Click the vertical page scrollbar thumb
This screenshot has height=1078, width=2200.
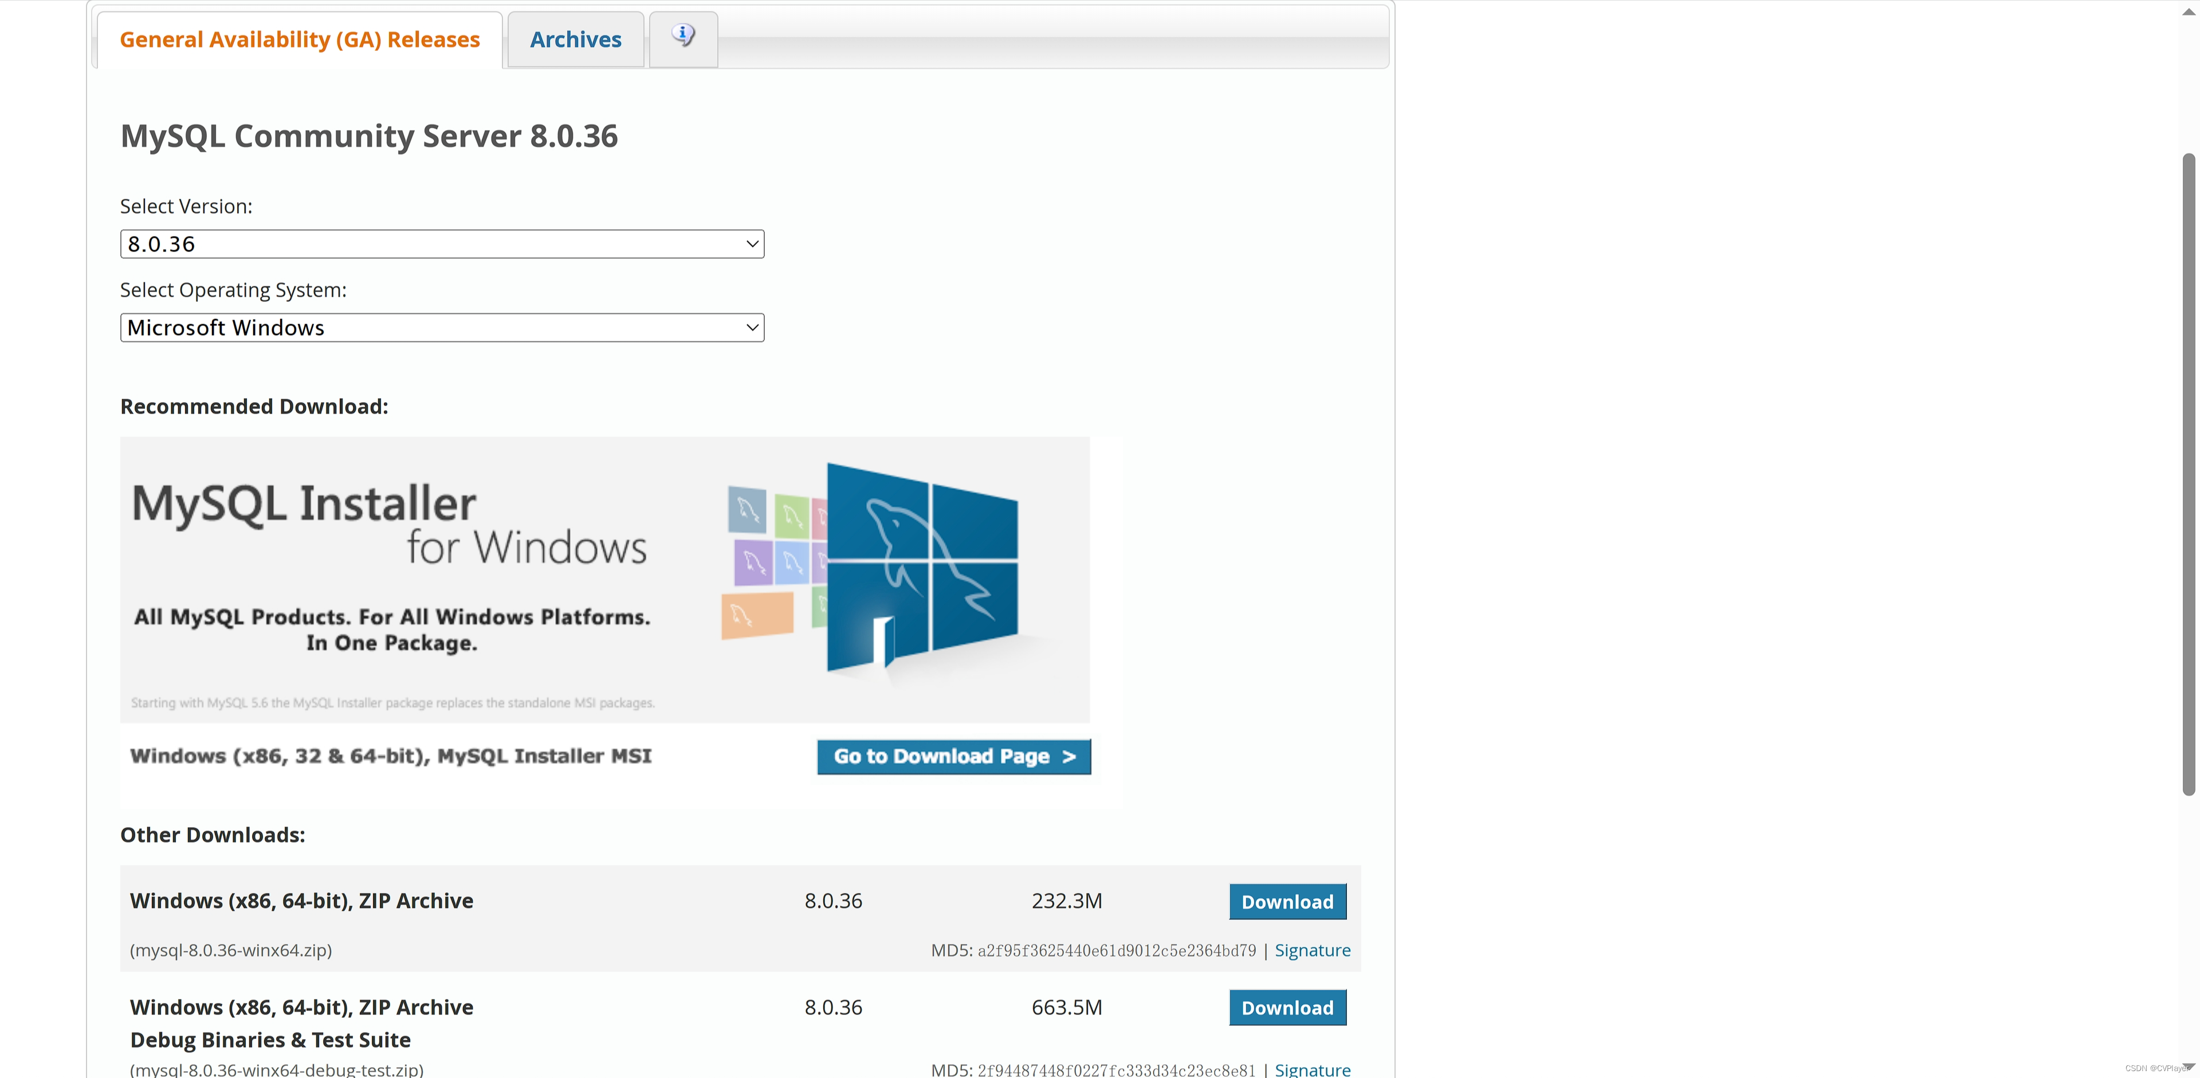tap(2188, 474)
